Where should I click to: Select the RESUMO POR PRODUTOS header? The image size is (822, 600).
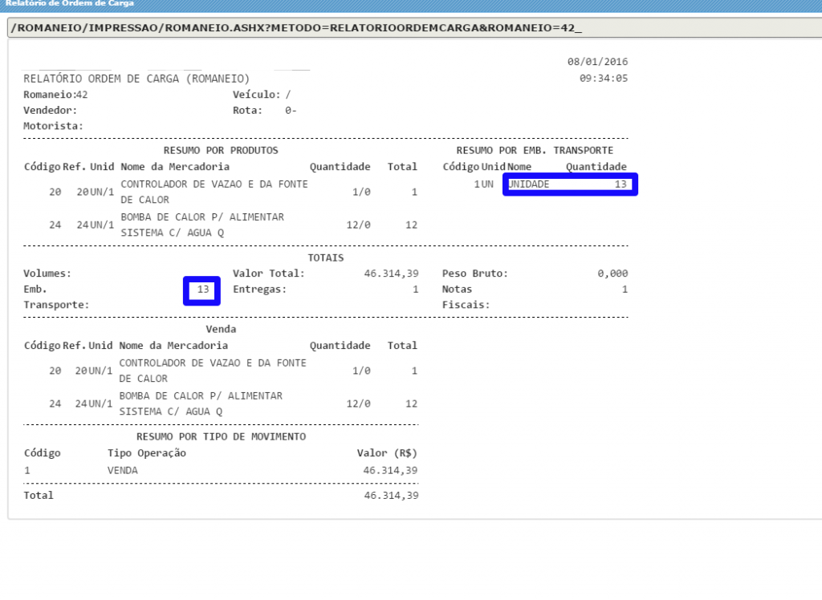pos(221,149)
